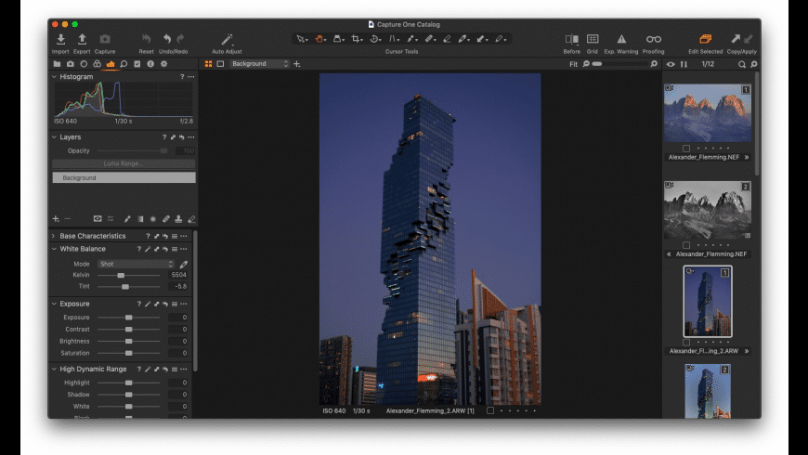This screenshot has height=455, width=808.
Task: Collapse the Layers panel
Action: [54, 137]
